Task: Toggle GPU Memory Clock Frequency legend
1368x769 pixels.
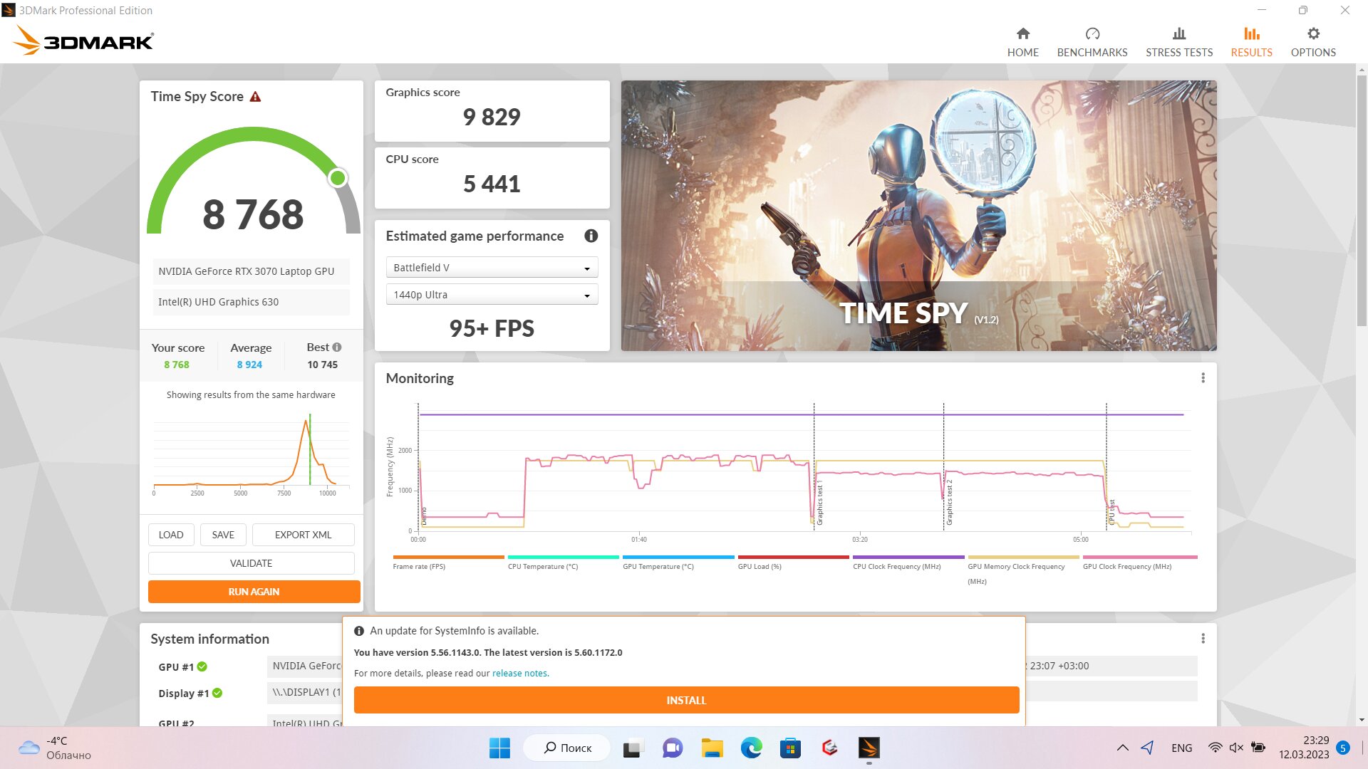Action: (1023, 570)
